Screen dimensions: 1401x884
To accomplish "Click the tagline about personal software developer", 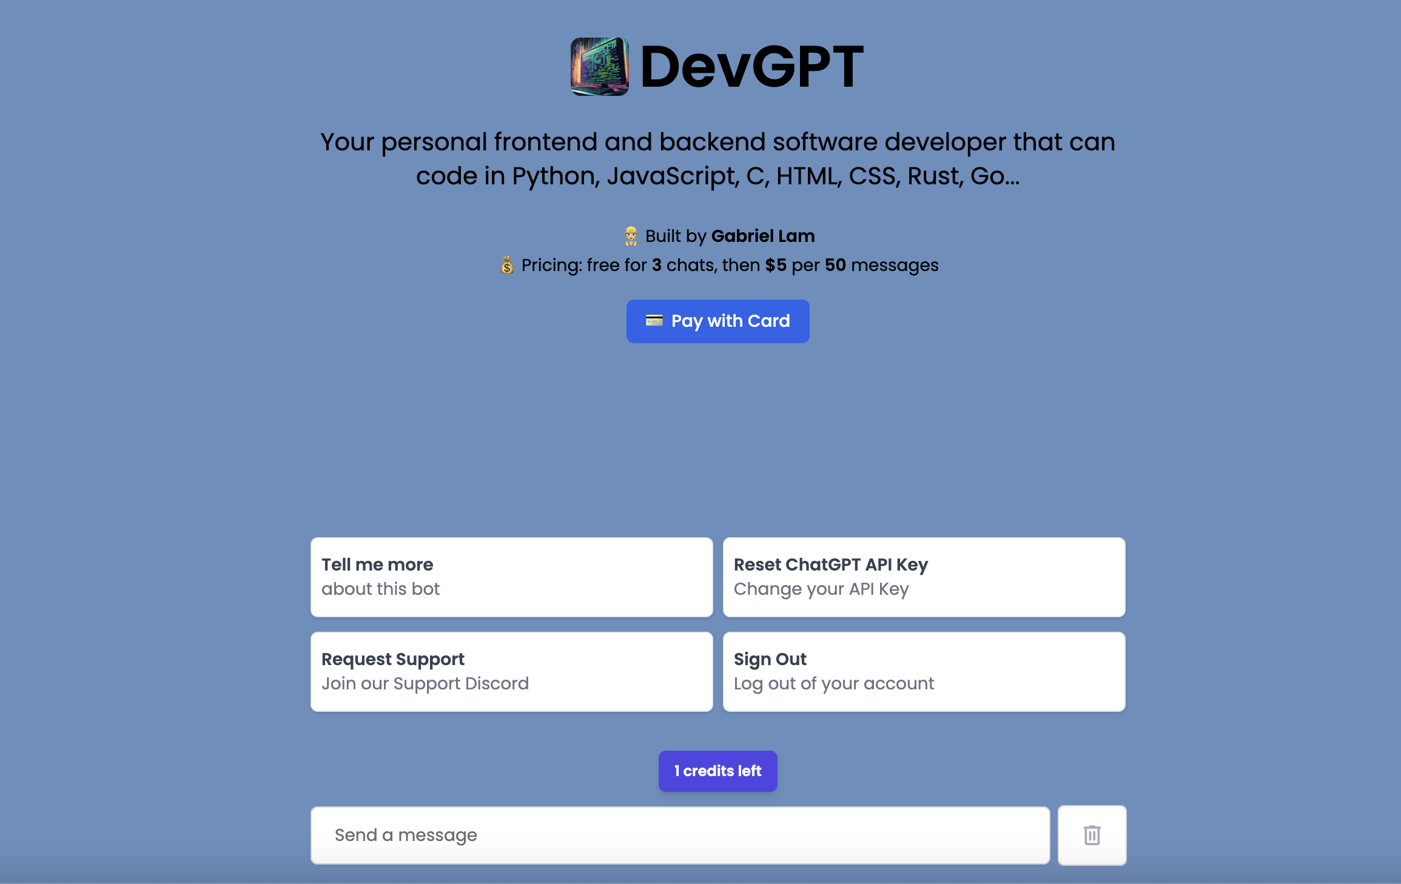I will click(x=717, y=159).
